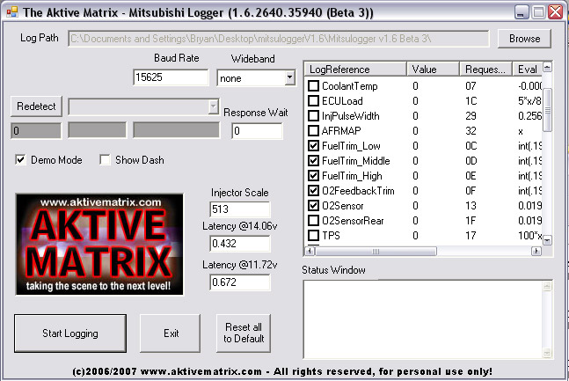Click the Injector Scale field showing 513
This screenshot has width=569, height=381.
(240, 209)
